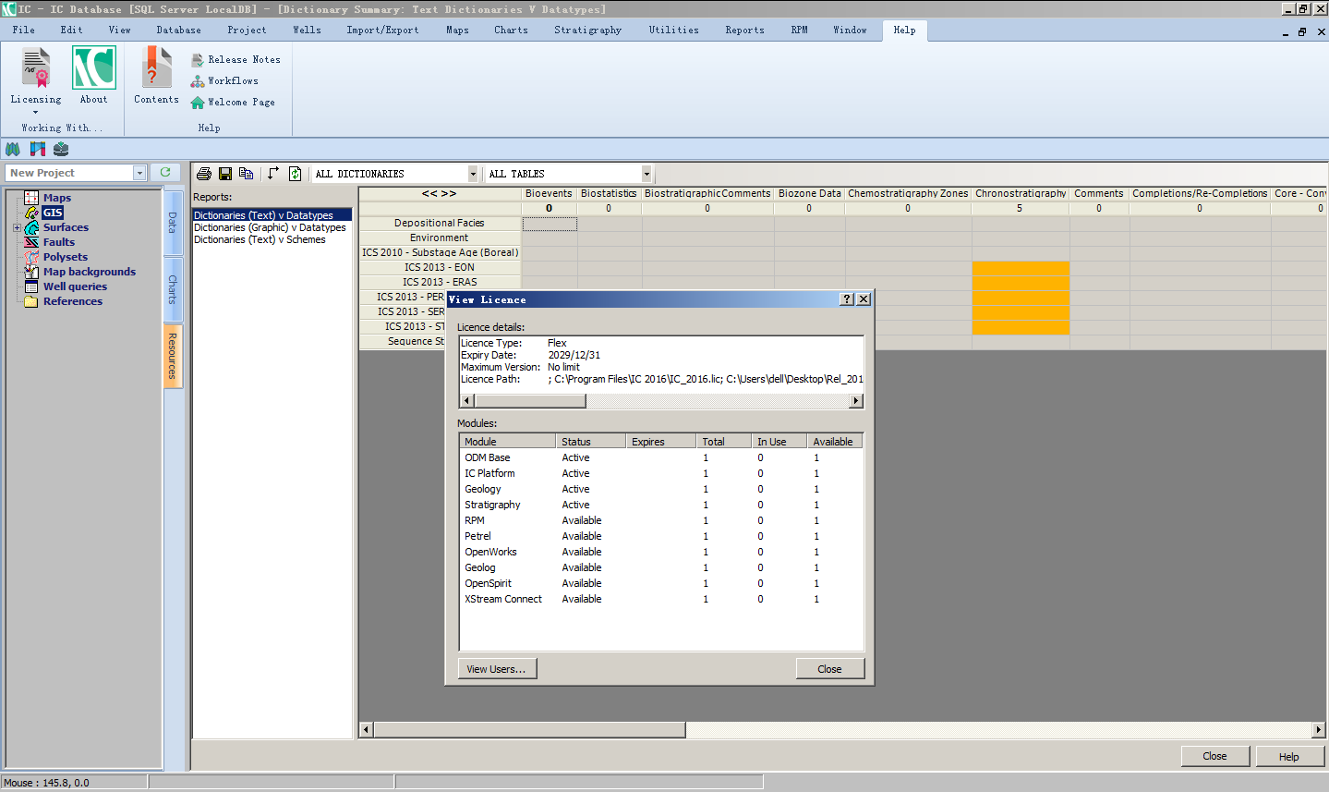Select the XStream Connect module row
Viewport: 1329px width, 792px height.
(661, 599)
